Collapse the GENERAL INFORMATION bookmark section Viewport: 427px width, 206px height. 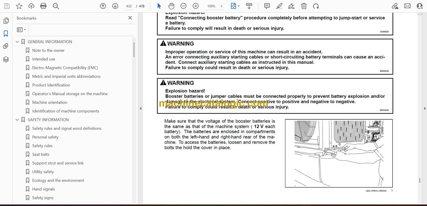[x=17, y=42]
